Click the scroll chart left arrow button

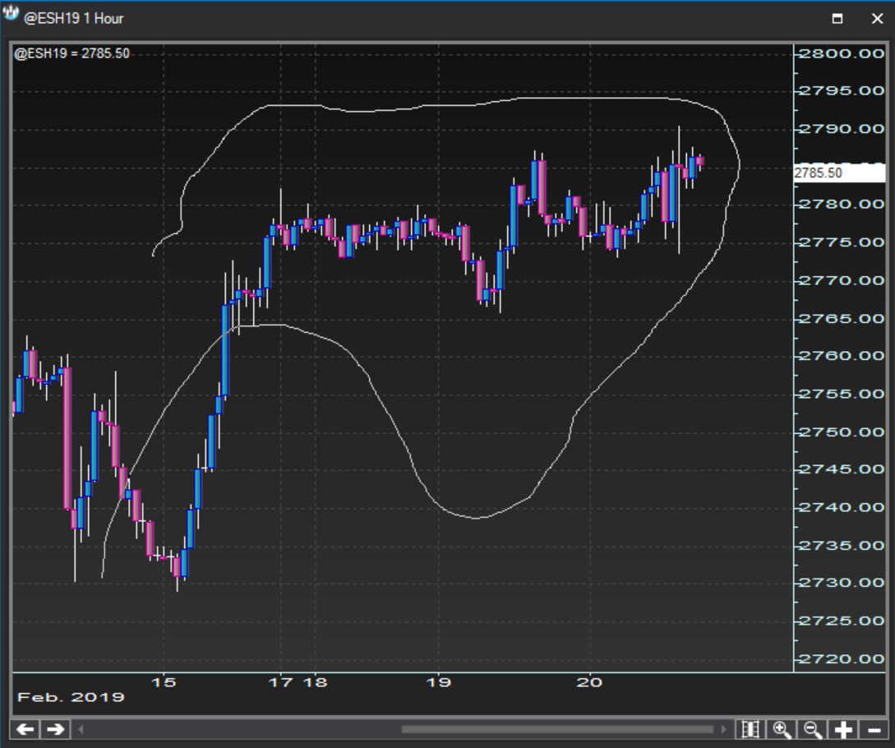tap(25, 729)
